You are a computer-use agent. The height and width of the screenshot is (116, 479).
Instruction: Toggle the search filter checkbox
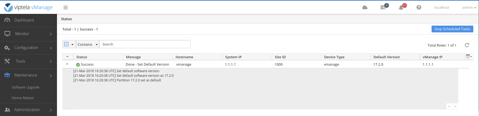pyautogui.click(x=66, y=44)
